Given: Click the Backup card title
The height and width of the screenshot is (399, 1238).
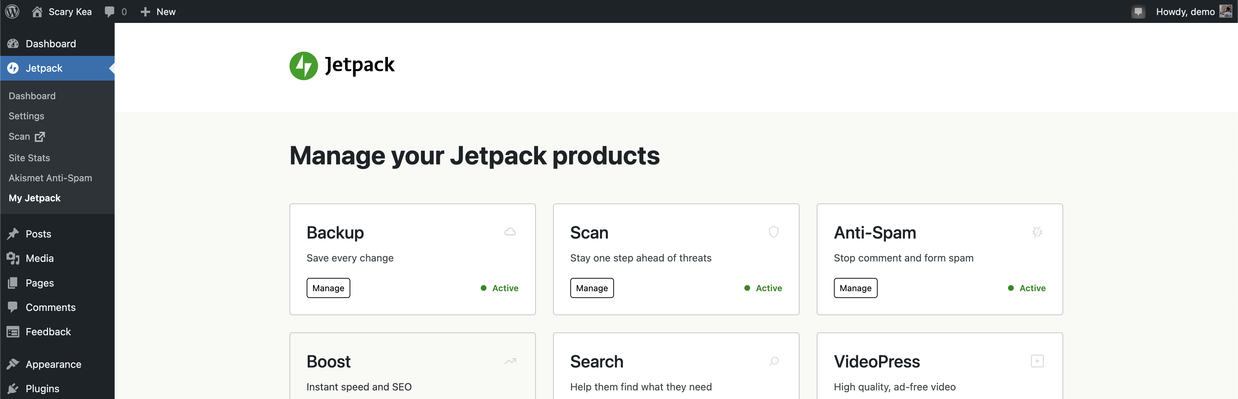Looking at the screenshot, I should point(335,233).
